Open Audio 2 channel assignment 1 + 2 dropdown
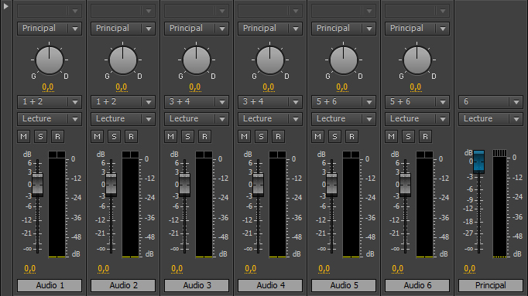528x296 pixels. pos(123,102)
